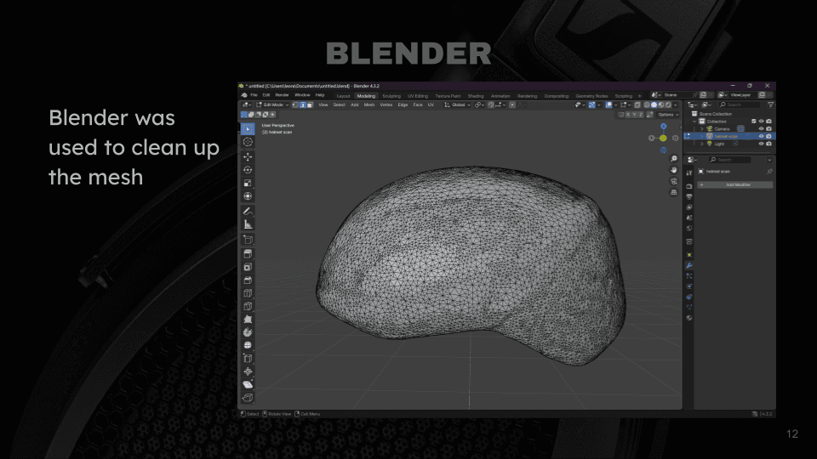The image size is (817, 459).
Task: Select the Poly Build tool
Action: coord(248,319)
